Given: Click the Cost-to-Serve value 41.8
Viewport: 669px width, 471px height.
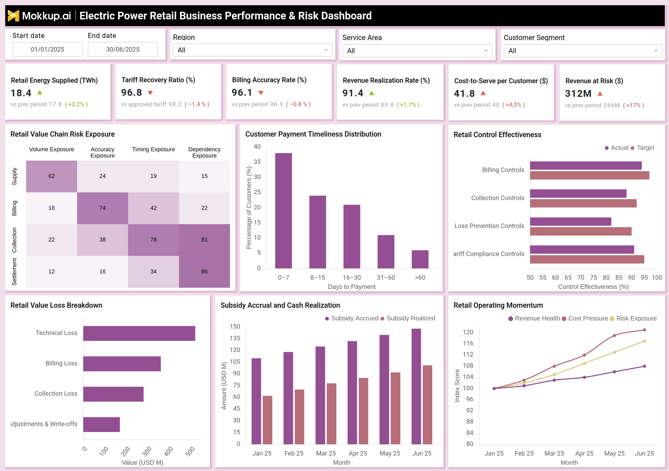Looking at the screenshot, I should 464,94.
